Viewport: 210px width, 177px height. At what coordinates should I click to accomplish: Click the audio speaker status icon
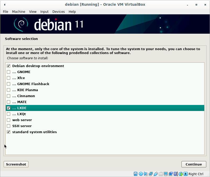(146, 174)
